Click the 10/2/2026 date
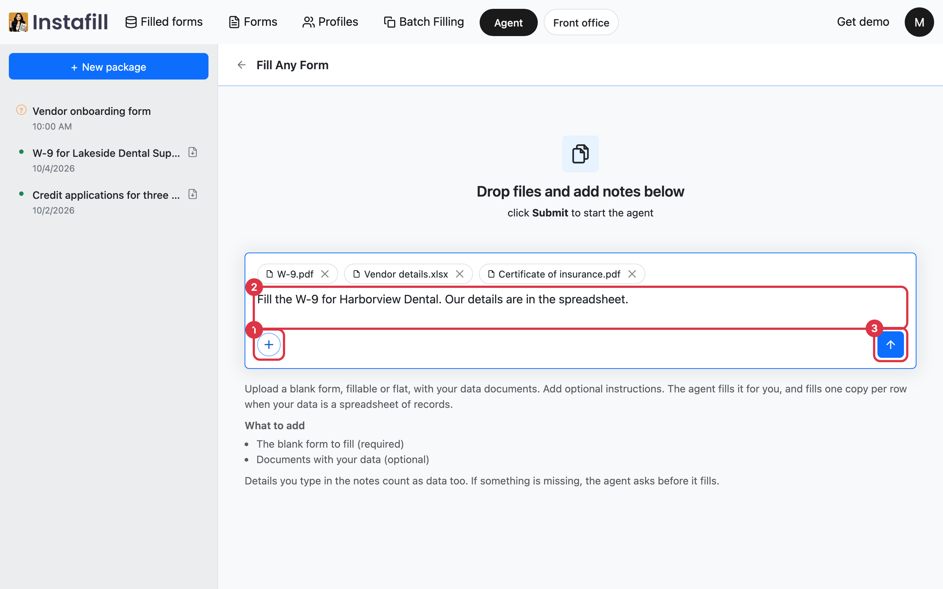Screen dimensions: 943x589 pyautogui.click(x=53, y=211)
